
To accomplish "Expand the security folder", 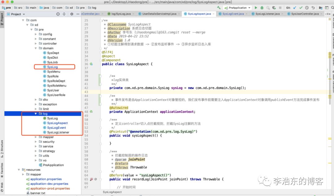I will pos(36,142).
